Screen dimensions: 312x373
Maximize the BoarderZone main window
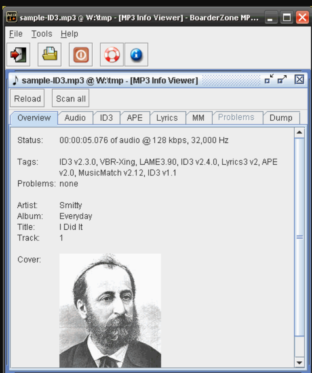pyautogui.click(x=287, y=17)
